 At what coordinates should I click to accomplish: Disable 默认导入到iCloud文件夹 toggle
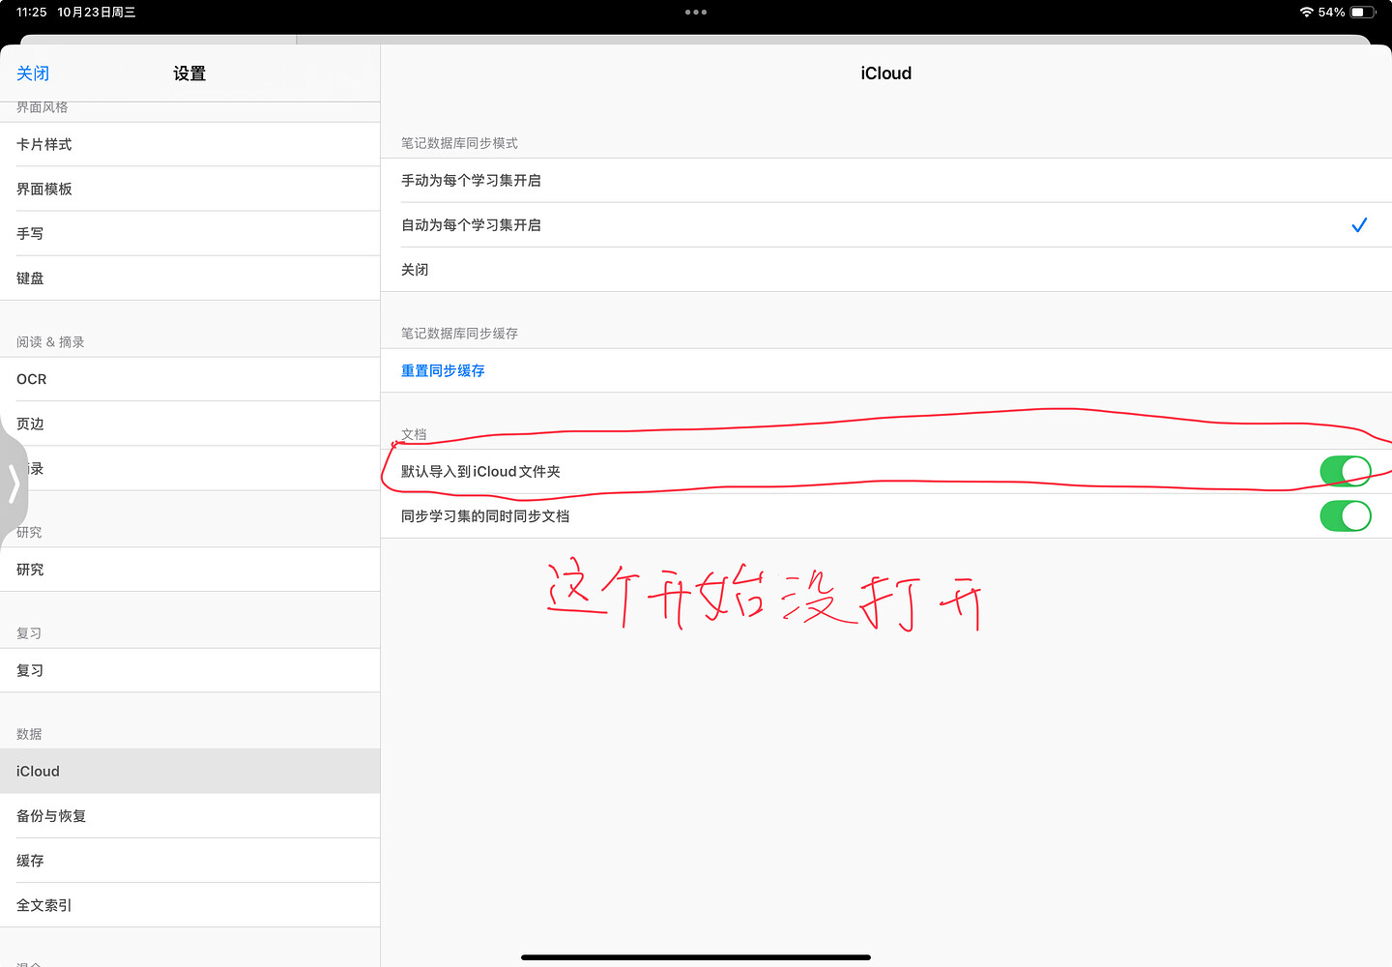(1346, 471)
